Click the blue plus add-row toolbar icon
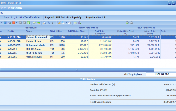Viewport: 176px width, 111px height. (x=5, y=23)
